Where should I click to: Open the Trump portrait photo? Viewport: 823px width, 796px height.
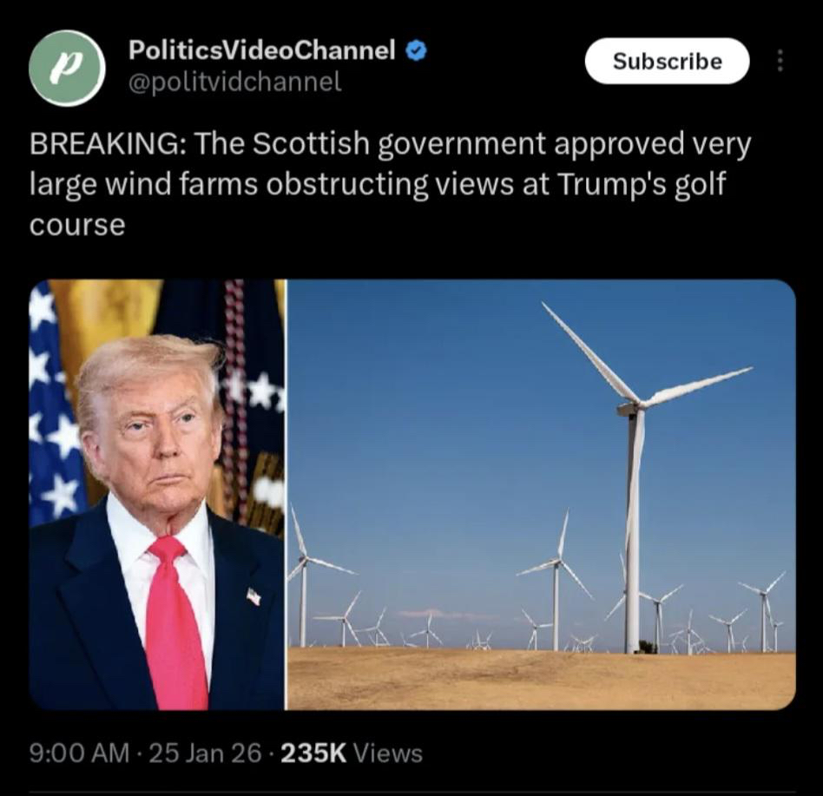coord(157,494)
